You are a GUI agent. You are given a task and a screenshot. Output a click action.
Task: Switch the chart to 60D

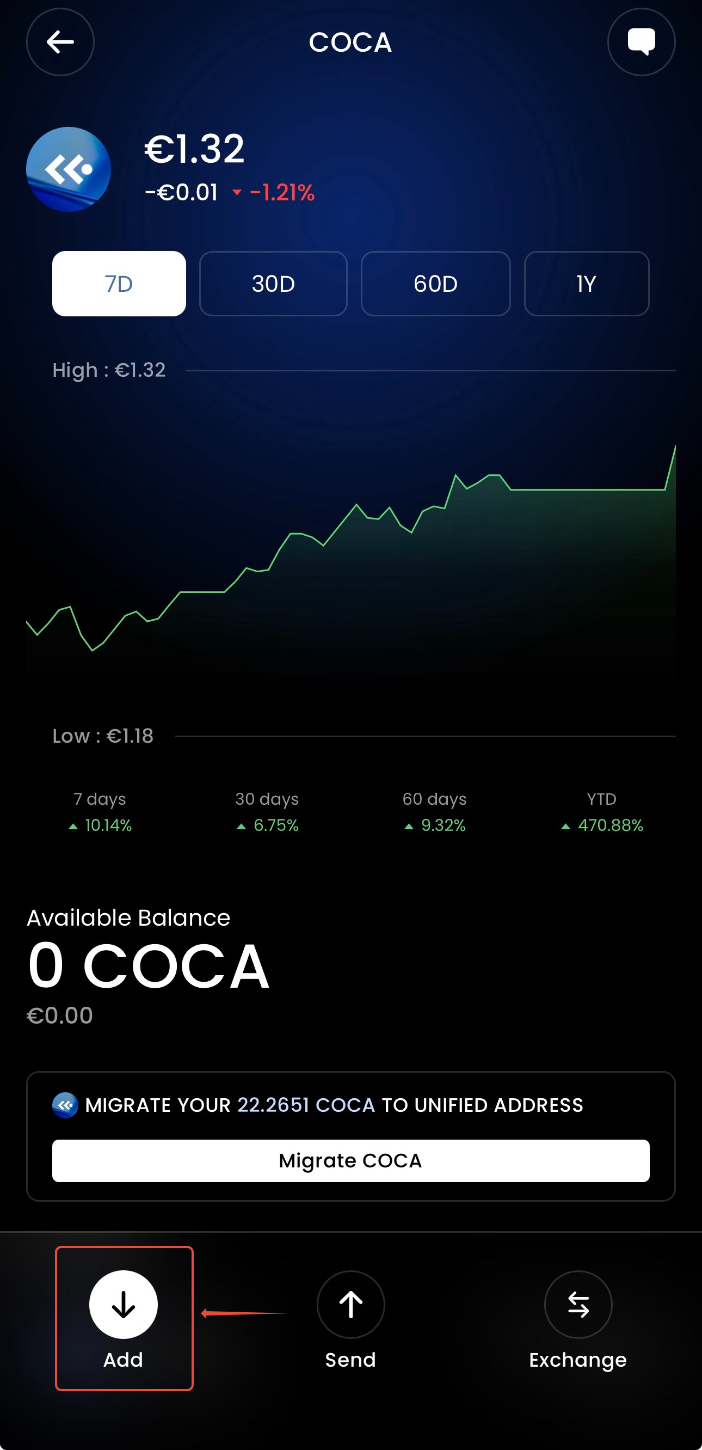436,284
